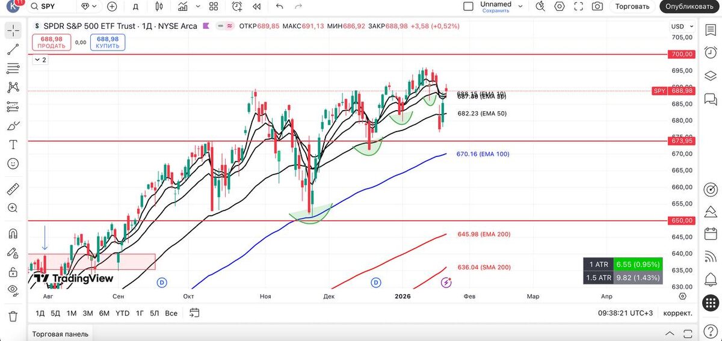This screenshot has height=341, width=722.
Task: Open the Д interval selector
Action: tap(135, 7)
